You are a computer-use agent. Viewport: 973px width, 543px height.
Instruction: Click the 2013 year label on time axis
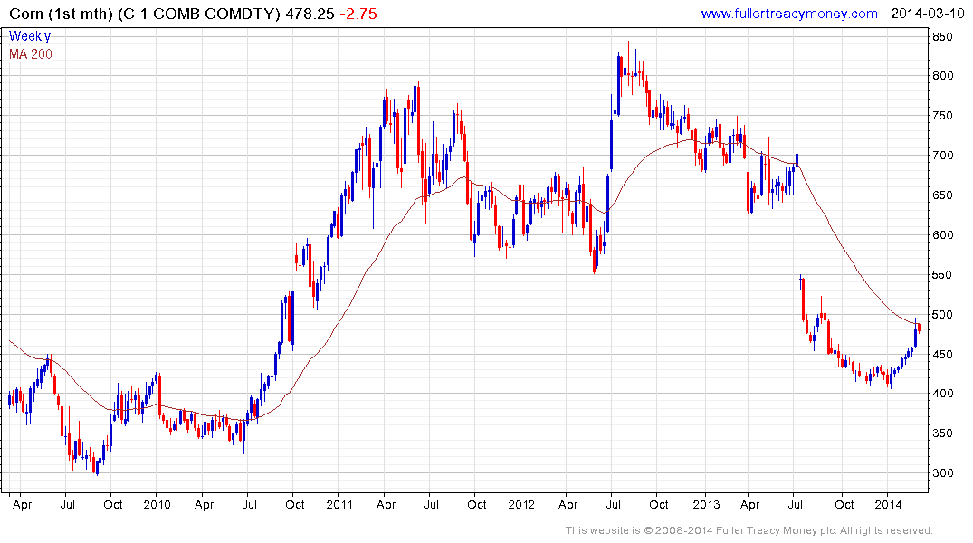click(x=706, y=504)
